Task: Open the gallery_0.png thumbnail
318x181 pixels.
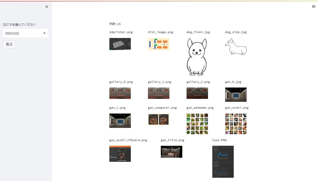Action: coord(120,93)
